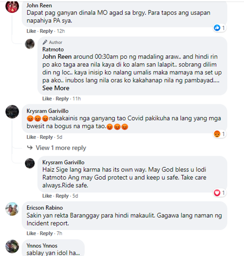Like John Reen's comment
This screenshot has height=256, width=244.
coord(31,31)
